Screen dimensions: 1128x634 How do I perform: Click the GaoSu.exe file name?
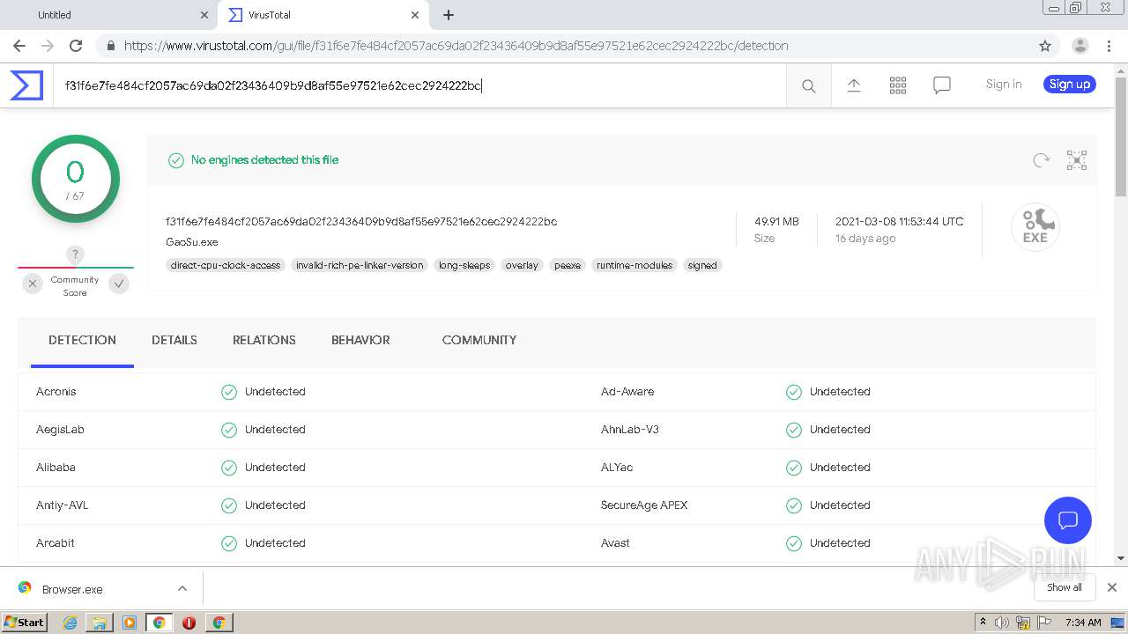click(192, 241)
